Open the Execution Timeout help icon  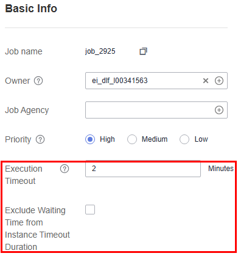65,169
